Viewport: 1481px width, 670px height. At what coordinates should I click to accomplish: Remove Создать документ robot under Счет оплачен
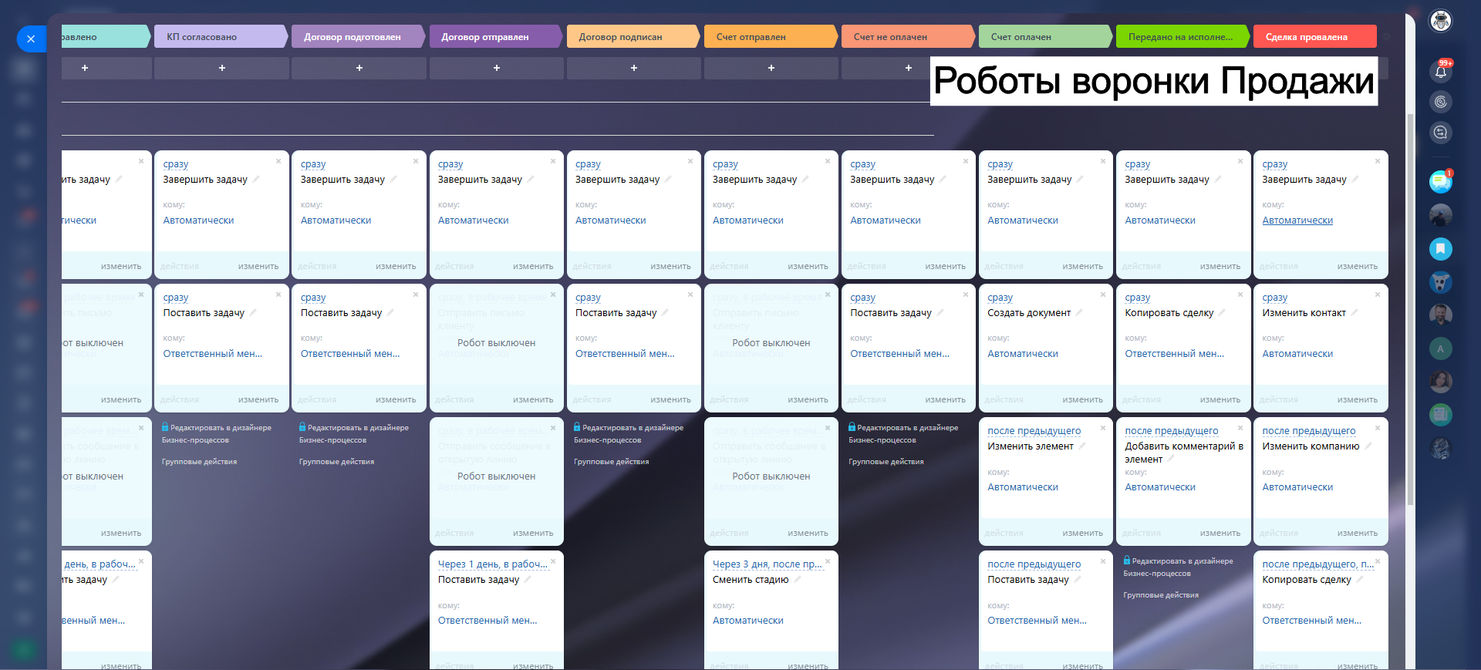[x=1102, y=295]
